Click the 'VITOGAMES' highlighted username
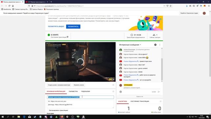Screen dimensions: 211x119 (x=128, y=85)
